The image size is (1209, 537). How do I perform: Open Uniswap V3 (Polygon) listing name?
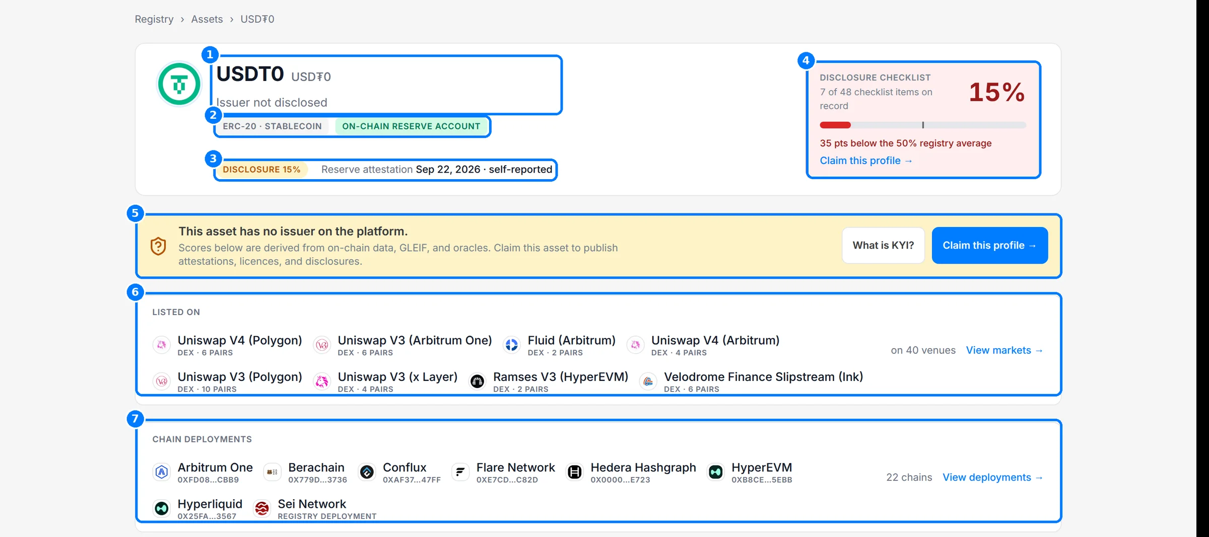point(240,377)
